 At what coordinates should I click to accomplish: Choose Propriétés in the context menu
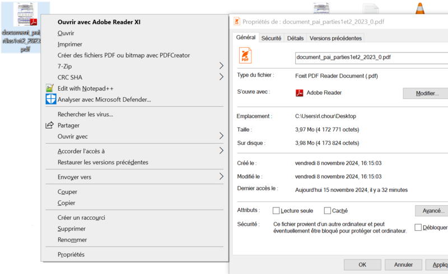[71, 254]
